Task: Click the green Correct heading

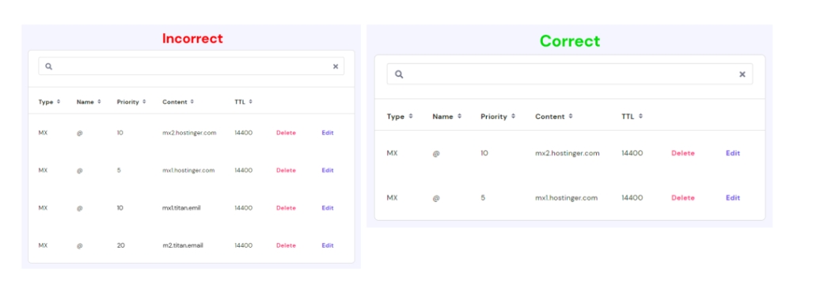Action: [570, 41]
